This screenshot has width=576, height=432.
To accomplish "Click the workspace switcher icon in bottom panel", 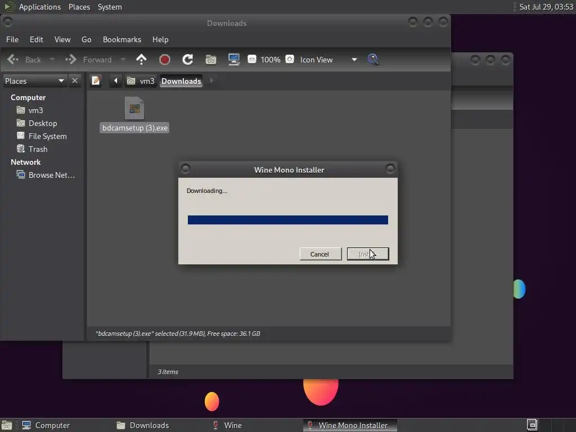I will point(532,425).
